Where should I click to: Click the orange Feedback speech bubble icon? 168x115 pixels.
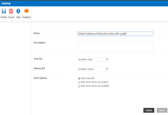26,11
